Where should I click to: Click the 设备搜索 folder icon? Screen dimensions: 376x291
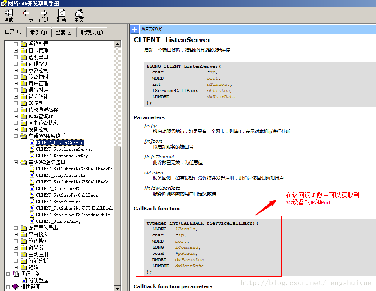click(x=23, y=241)
